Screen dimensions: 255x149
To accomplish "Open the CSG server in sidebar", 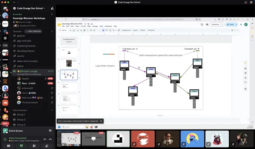I will pyautogui.click(x=5, y=45).
